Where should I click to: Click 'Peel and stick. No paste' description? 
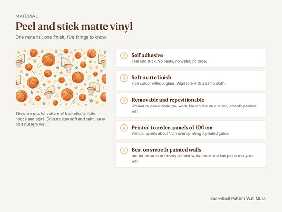tap(169, 61)
